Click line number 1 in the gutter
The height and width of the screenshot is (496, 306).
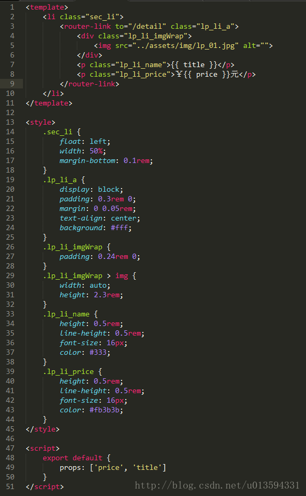[12, 7]
